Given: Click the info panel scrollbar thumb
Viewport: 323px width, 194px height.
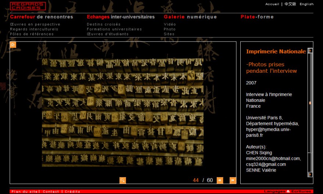Looking at the screenshot, I should click(310, 103).
